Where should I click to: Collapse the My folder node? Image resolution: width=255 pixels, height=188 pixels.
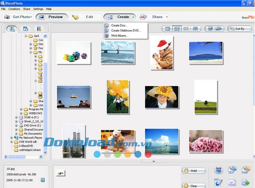[31, 52]
